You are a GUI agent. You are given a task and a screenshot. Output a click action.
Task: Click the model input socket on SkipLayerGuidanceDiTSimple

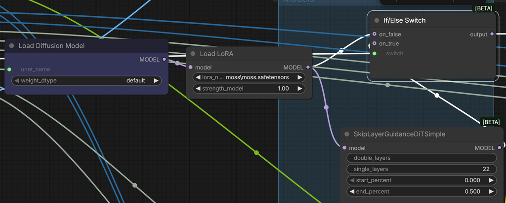[x=344, y=148]
